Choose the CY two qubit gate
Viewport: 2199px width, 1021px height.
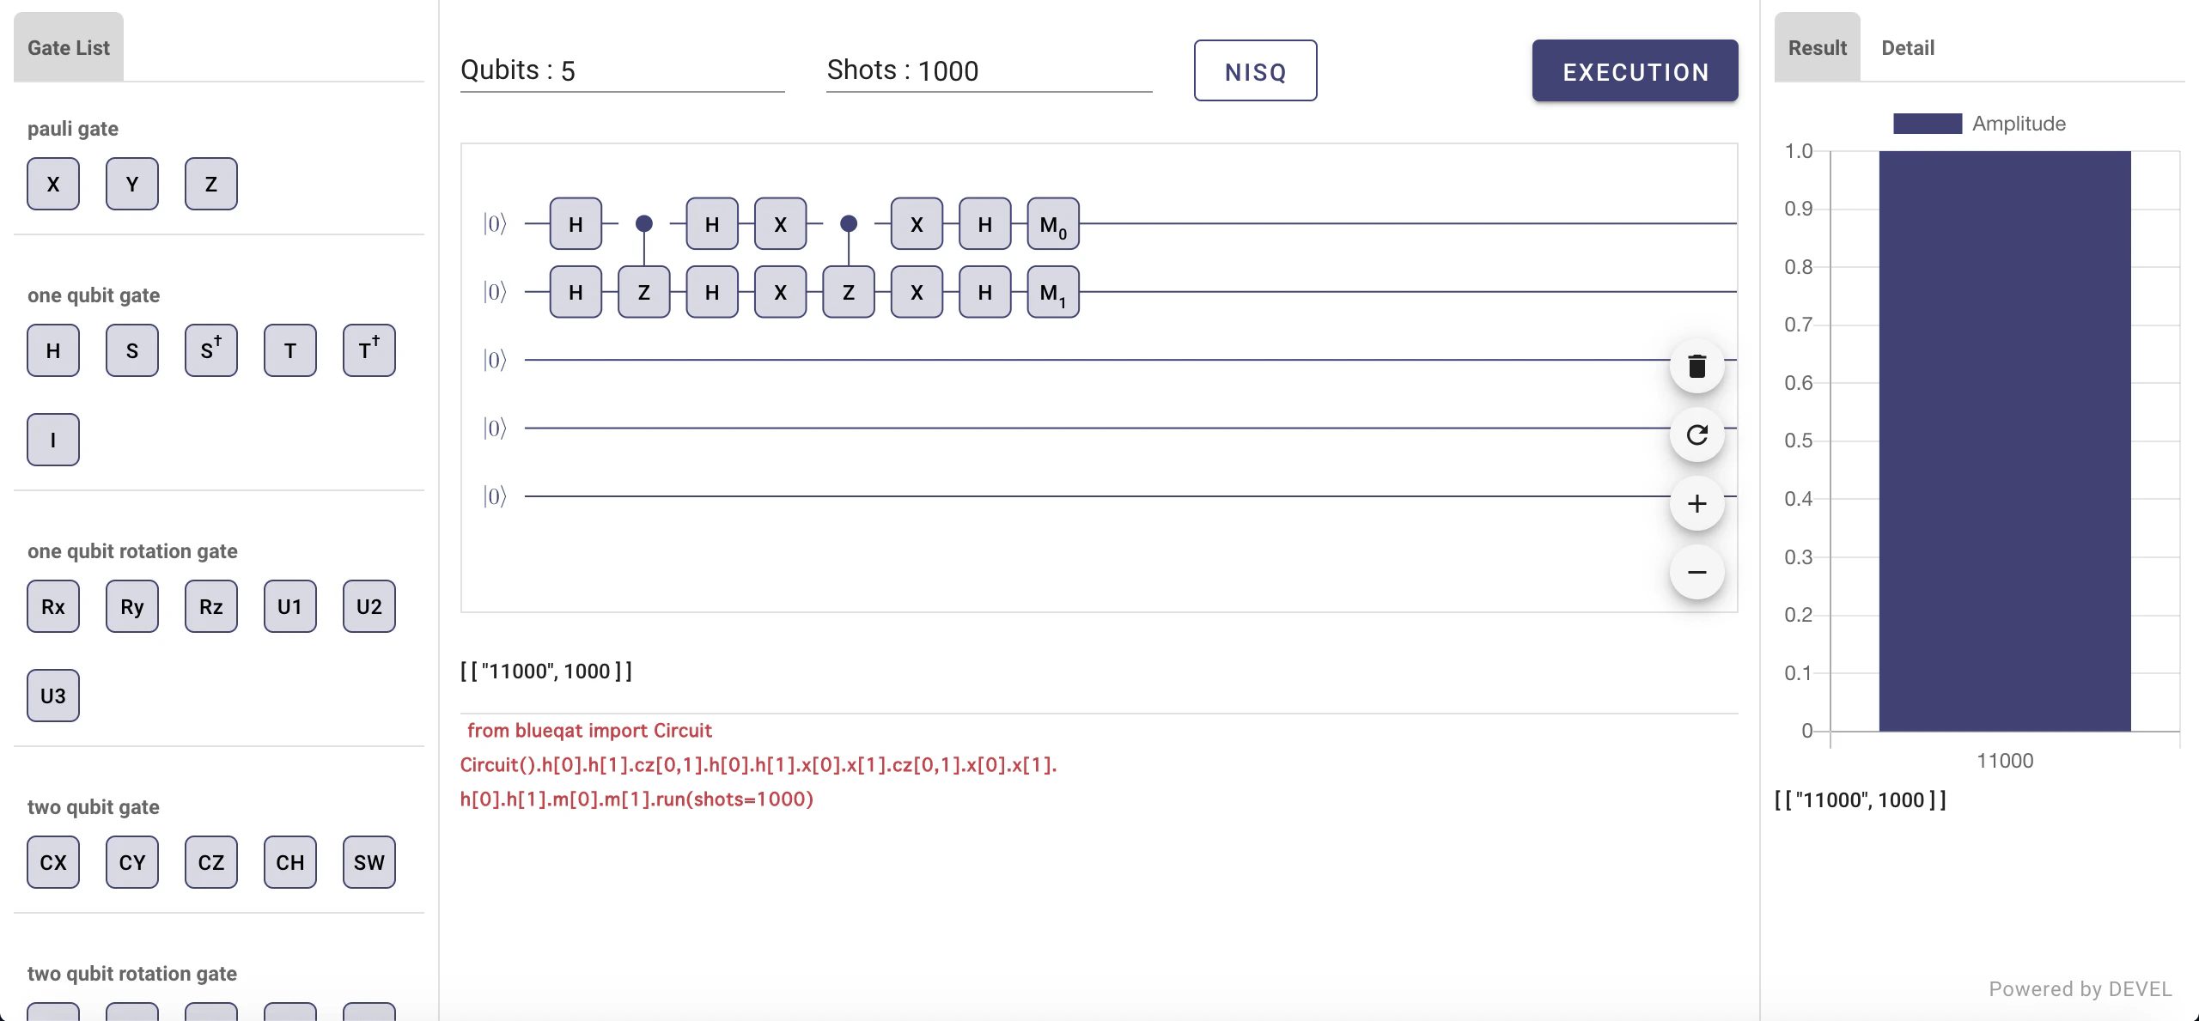pos(132,862)
